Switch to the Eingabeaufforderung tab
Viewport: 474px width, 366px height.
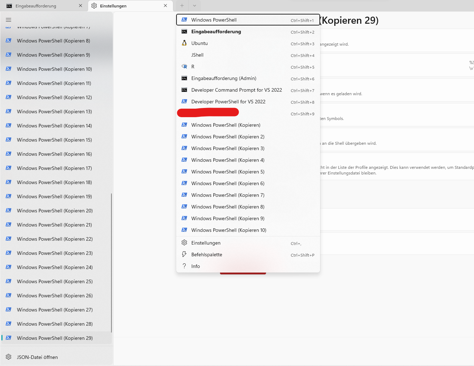click(x=44, y=6)
